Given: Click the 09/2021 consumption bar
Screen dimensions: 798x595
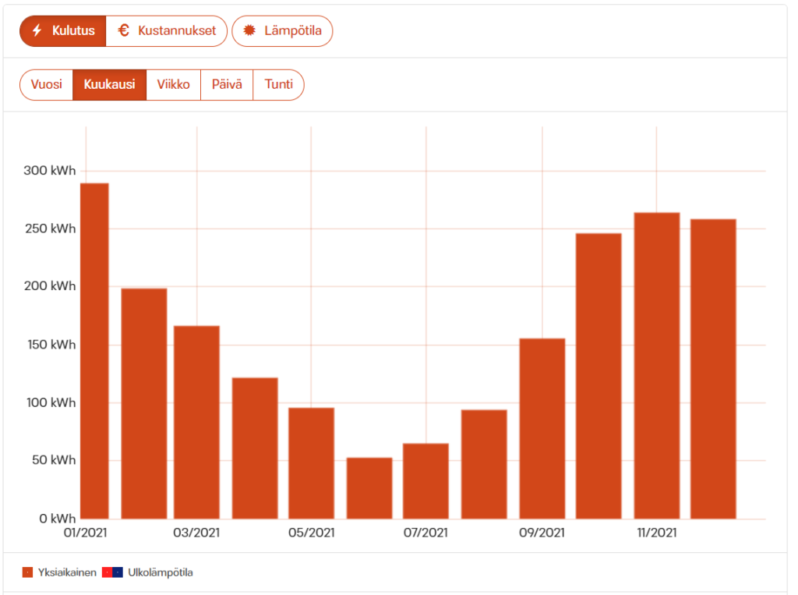Looking at the screenshot, I should (x=542, y=429).
